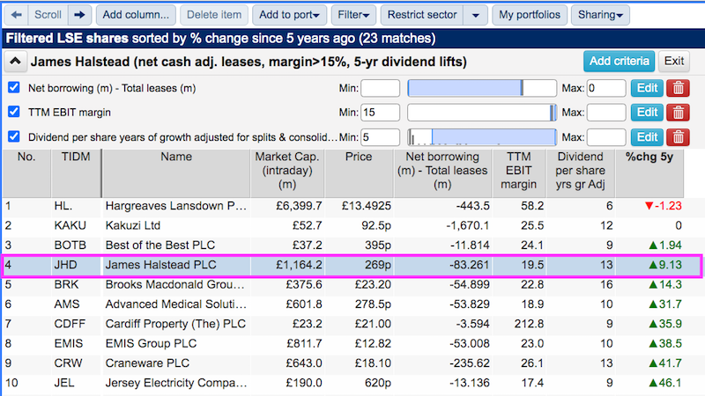Click the 212.8 EBIT margin value
Image resolution: width=705 pixels, height=396 pixels.
[528, 324]
